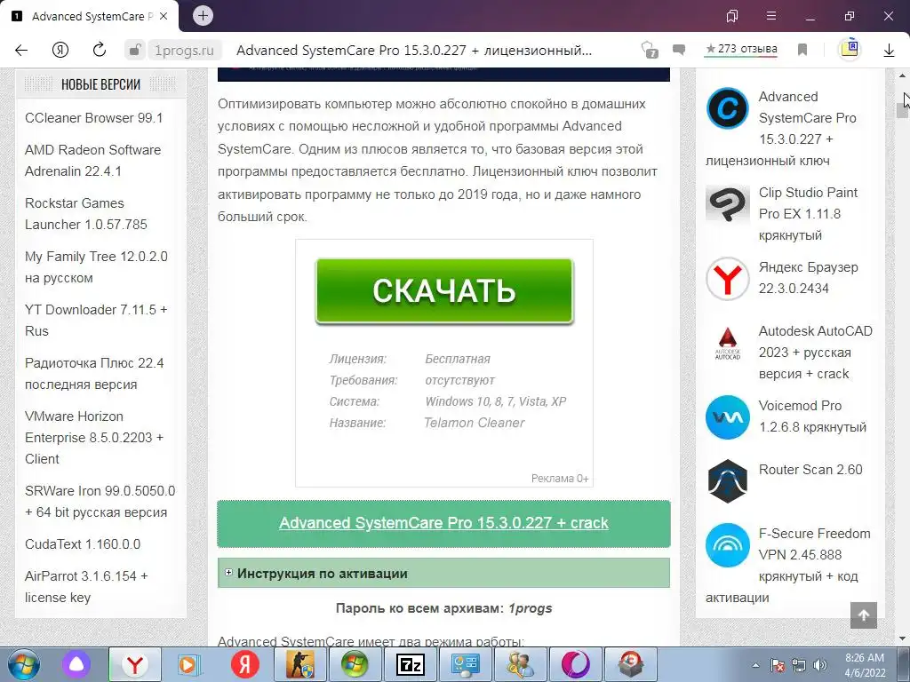Image resolution: width=910 pixels, height=682 pixels.
Task: Open My Family Tree 12.0.2.0 link
Action: tap(96, 266)
